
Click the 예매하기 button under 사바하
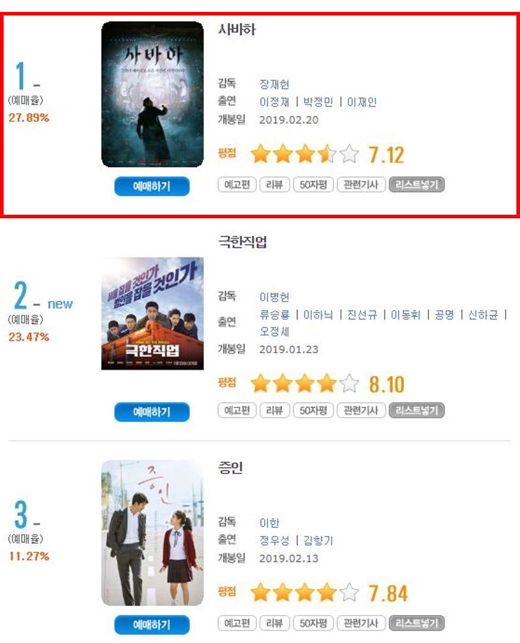[152, 186]
